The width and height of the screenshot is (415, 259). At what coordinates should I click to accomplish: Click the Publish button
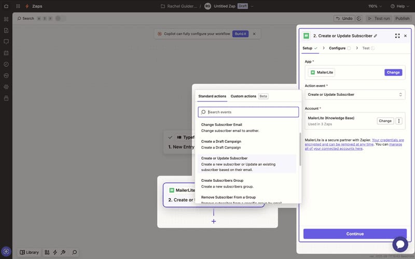coord(403,19)
